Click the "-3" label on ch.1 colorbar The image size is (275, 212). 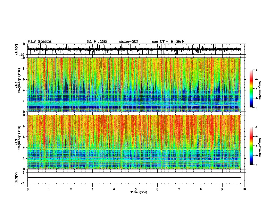click(256, 70)
